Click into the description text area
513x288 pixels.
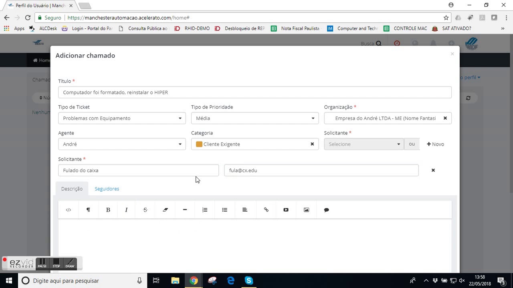(255, 246)
